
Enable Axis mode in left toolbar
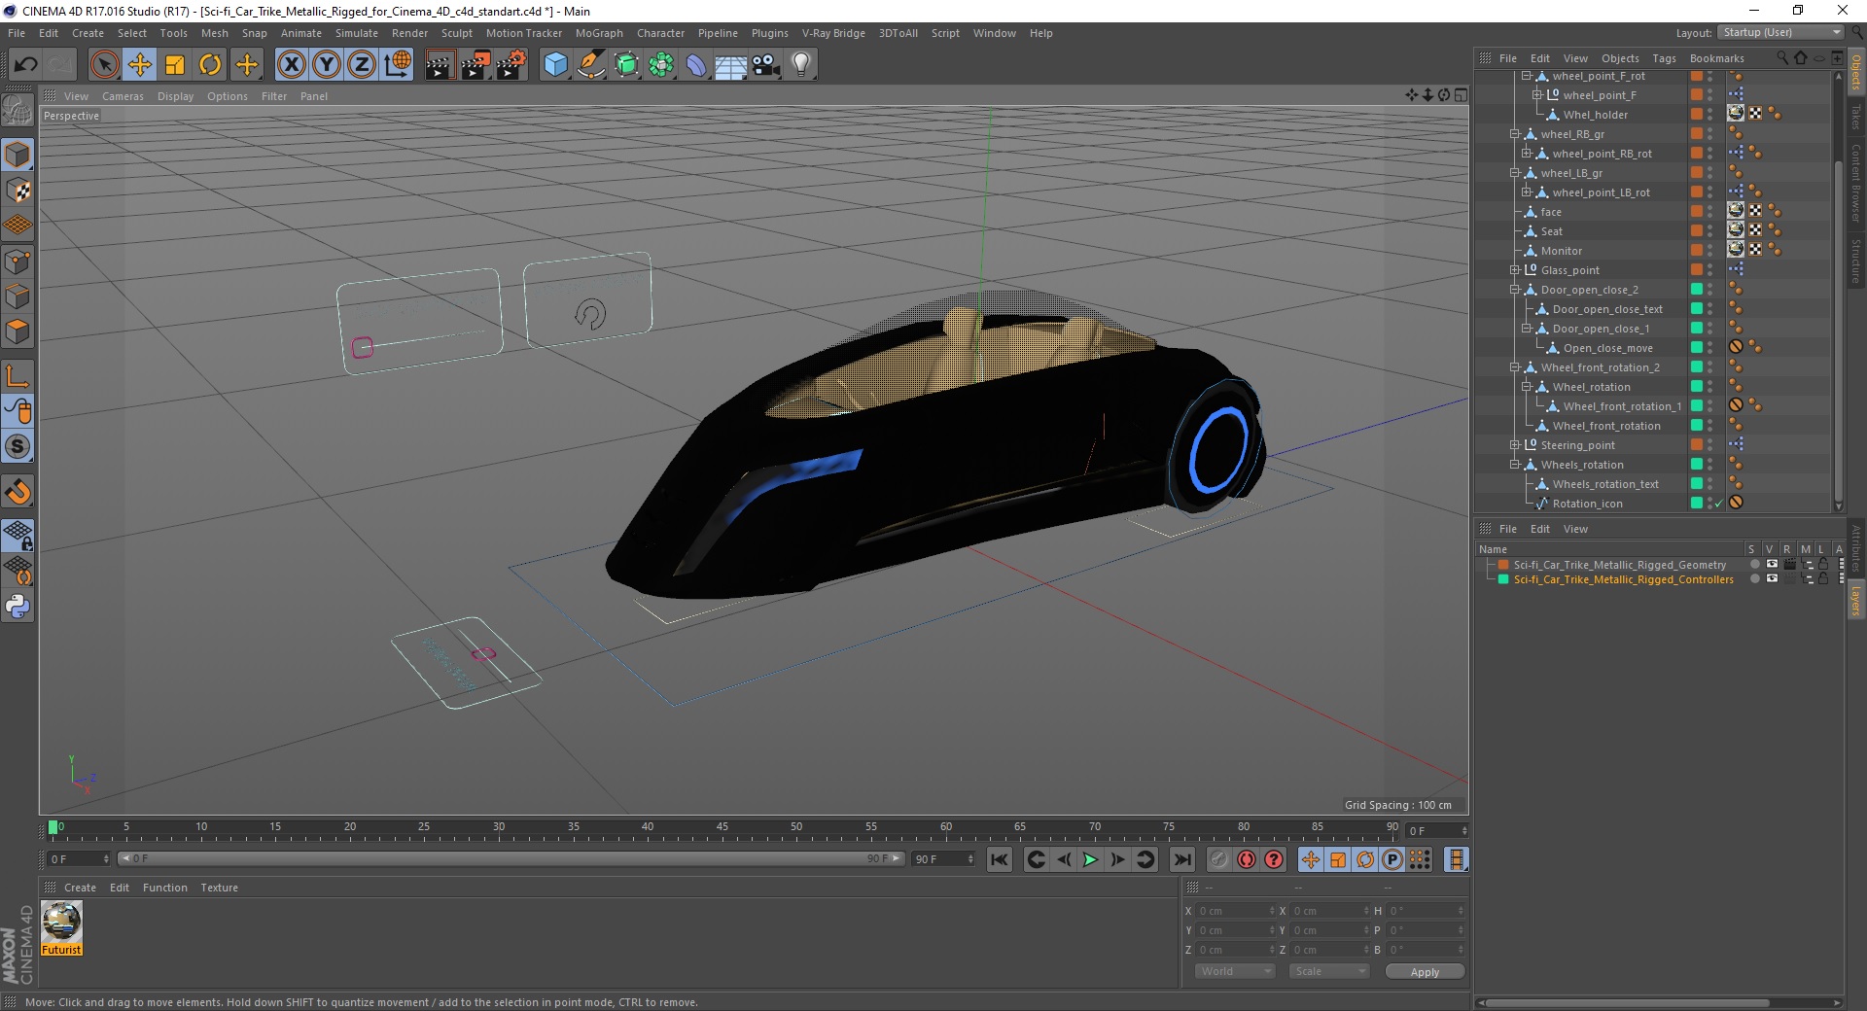point(18,376)
